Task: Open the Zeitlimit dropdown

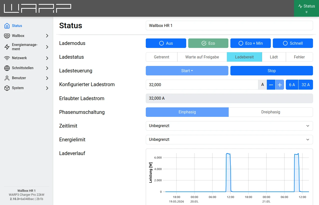Action: pyautogui.click(x=229, y=126)
